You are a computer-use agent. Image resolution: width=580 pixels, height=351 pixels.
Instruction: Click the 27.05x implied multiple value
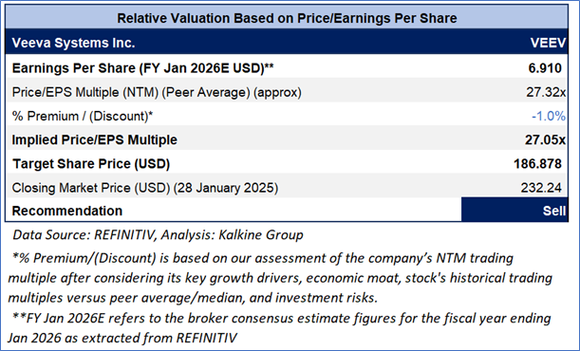click(545, 140)
